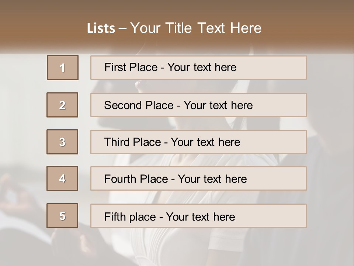Click 'Your text here' in Fifth place row
The image size is (354, 266).
click(x=200, y=216)
